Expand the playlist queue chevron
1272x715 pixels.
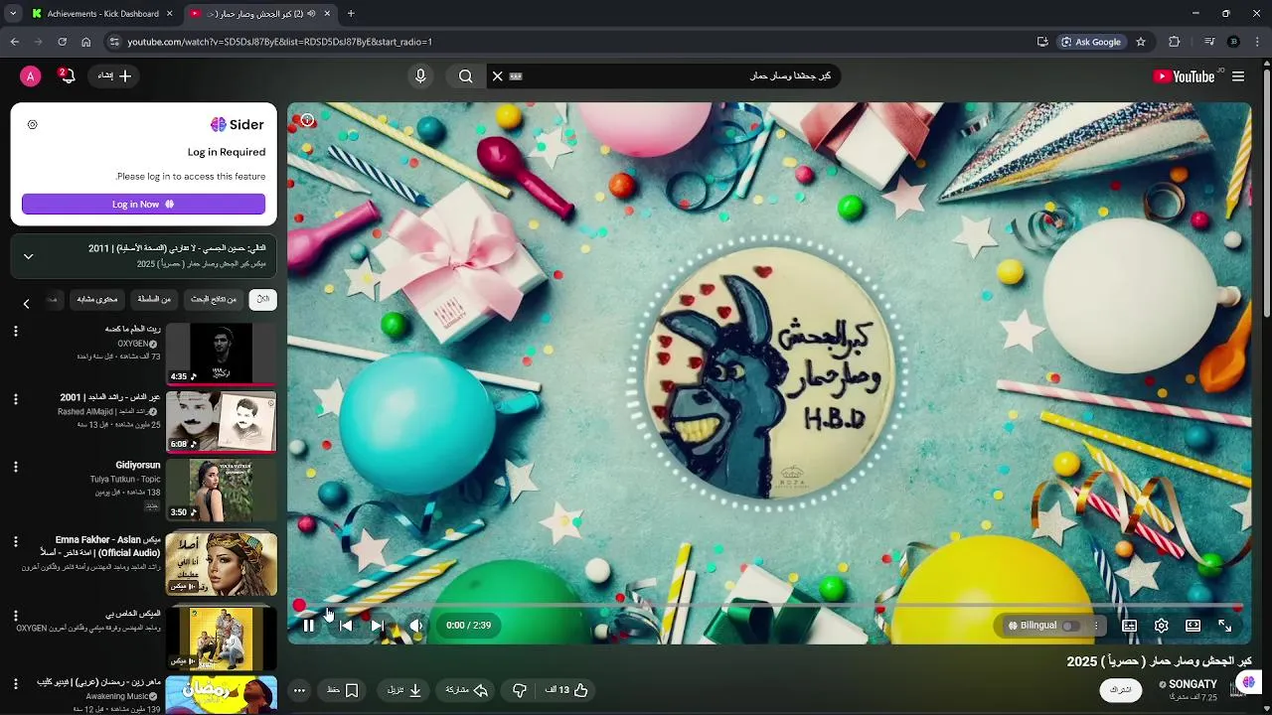coord(28,256)
